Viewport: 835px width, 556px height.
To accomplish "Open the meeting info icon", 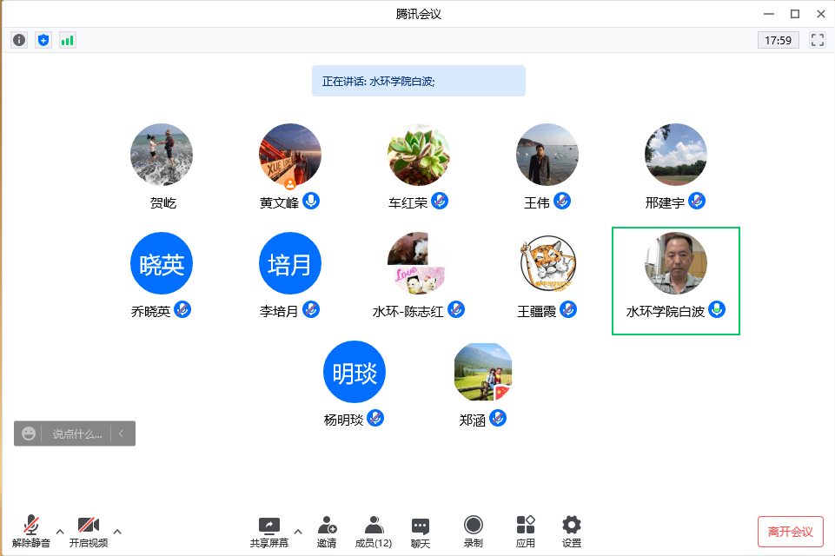I will pyautogui.click(x=19, y=40).
